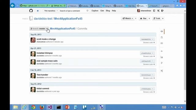Screen dimensions: 196x110
Task: Click the GitHub Octocat logo
Action: [31, 11]
